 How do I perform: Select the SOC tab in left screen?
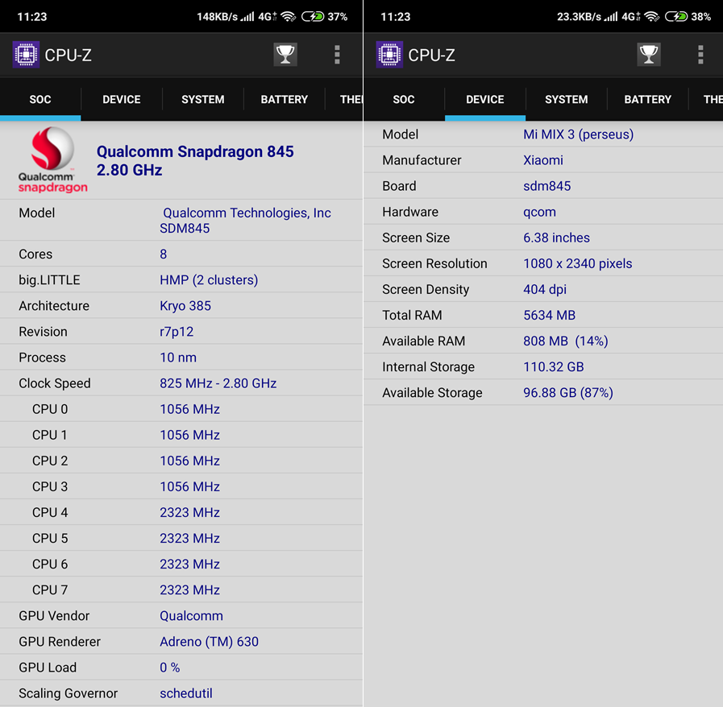(x=40, y=100)
